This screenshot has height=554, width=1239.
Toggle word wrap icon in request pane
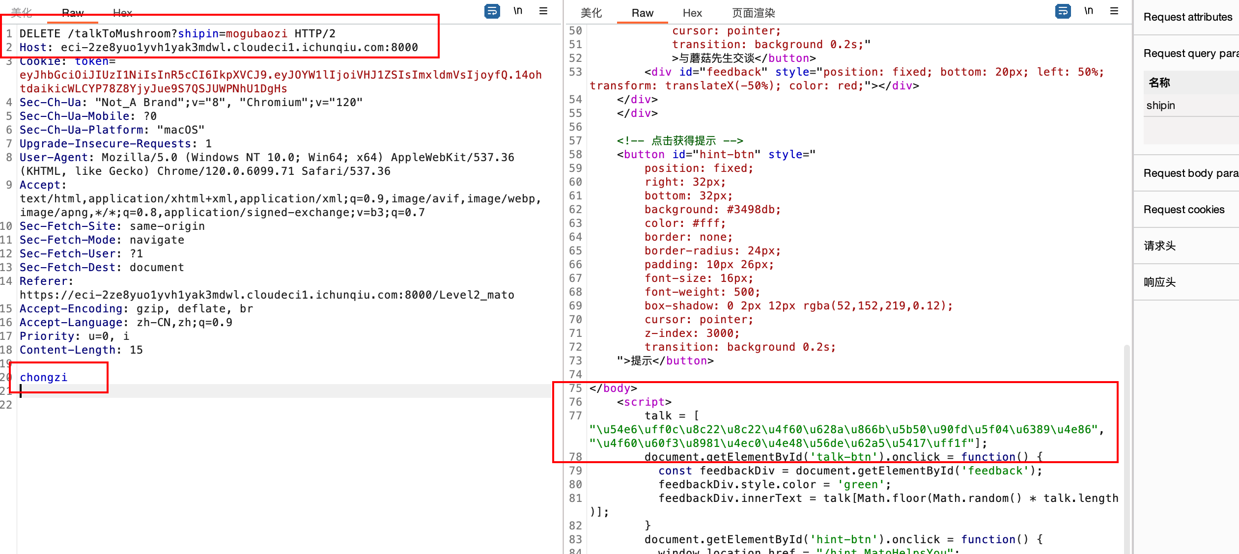tap(492, 11)
